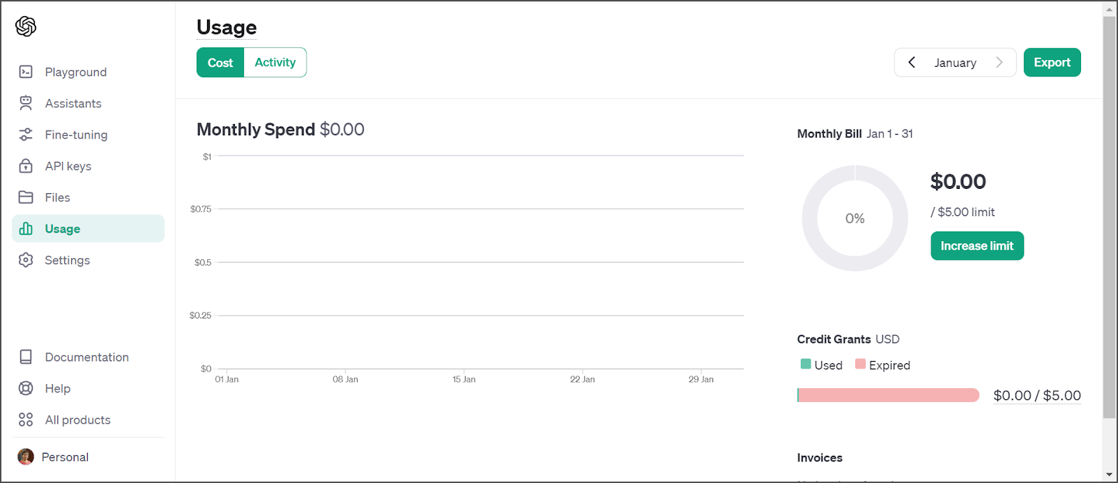The width and height of the screenshot is (1118, 483).
Task: Switch to the Activity view
Action: coord(275,63)
